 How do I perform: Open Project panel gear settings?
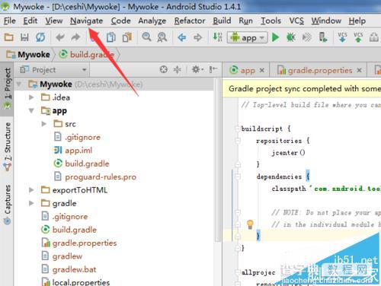tap(197, 69)
